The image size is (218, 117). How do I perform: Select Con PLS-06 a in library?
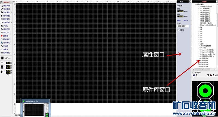[204, 67]
